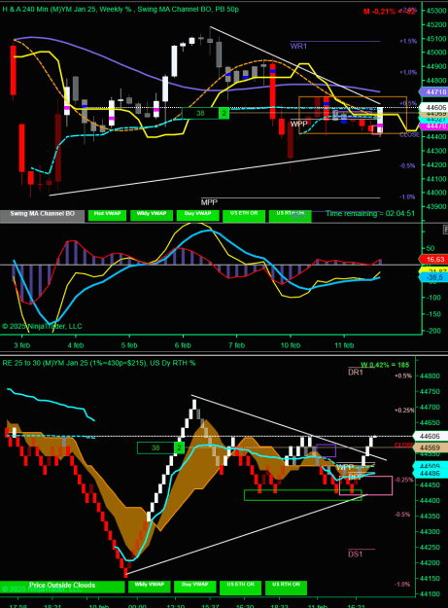448x608 pixels.
Task: Toggle Wkly VWAP button in bottom chart
Action: [150, 587]
